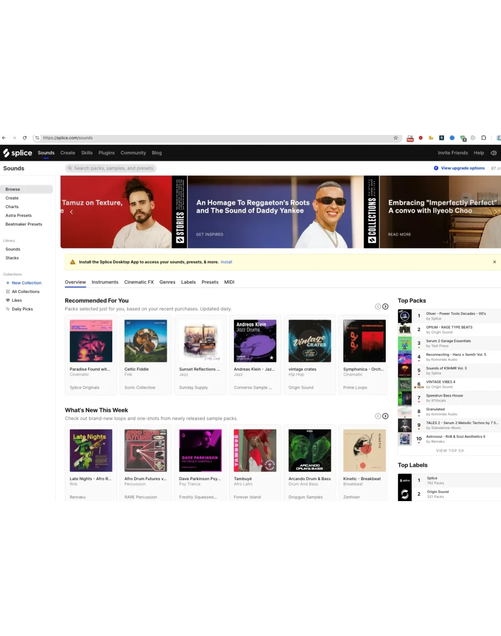The image size is (501, 636).
Task: Advance the Recommended For You carousel right
Action: [385, 307]
